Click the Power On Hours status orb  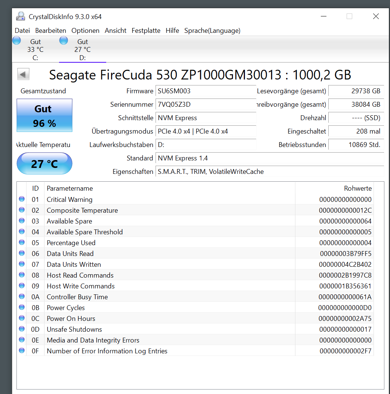22,318
